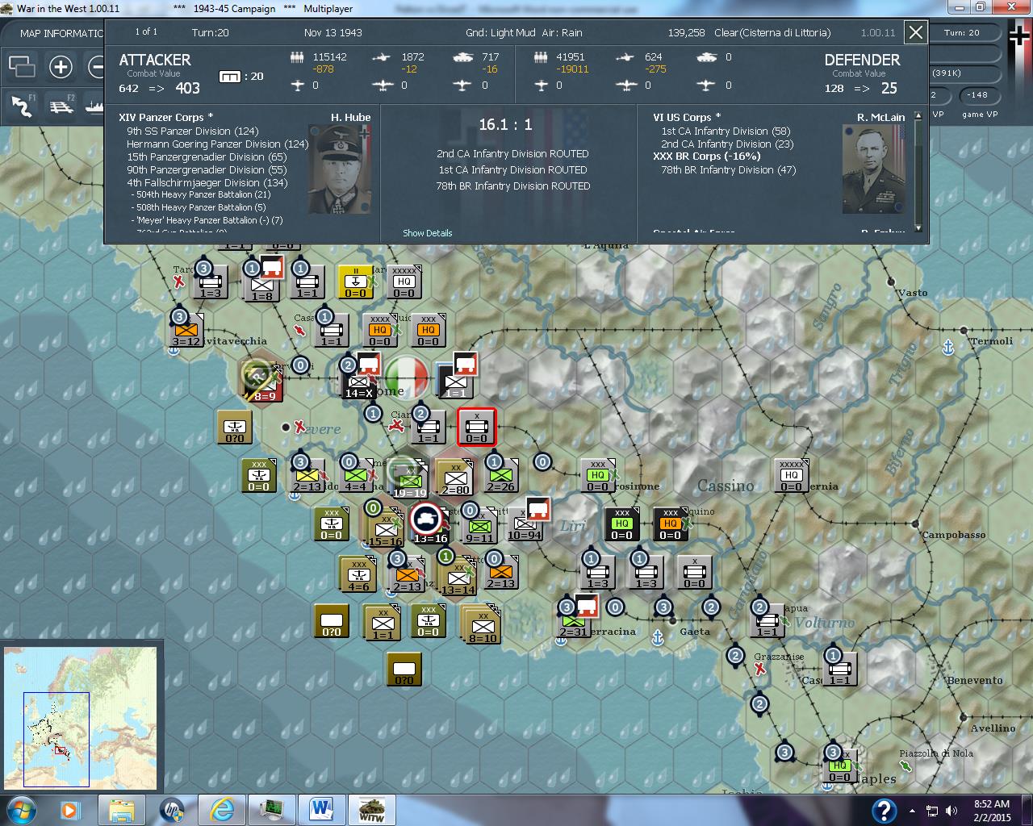This screenshot has width=1033, height=826.
Task: Click 9th SS Panzer Division entry
Action: [x=192, y=131]
